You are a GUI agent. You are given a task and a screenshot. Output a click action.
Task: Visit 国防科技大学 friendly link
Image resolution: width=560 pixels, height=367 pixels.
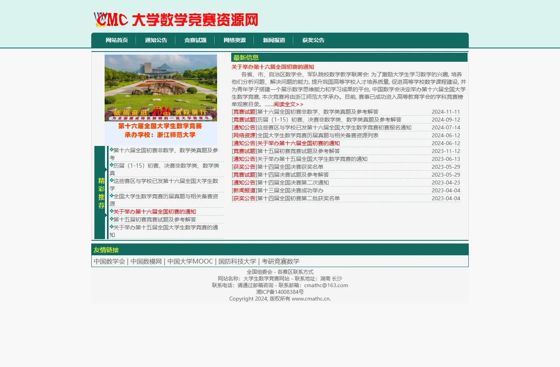[x=238, y=261]
